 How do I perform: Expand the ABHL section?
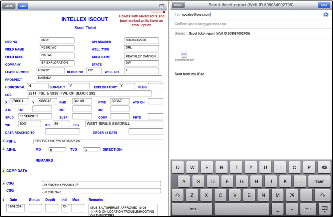[4, 149]
